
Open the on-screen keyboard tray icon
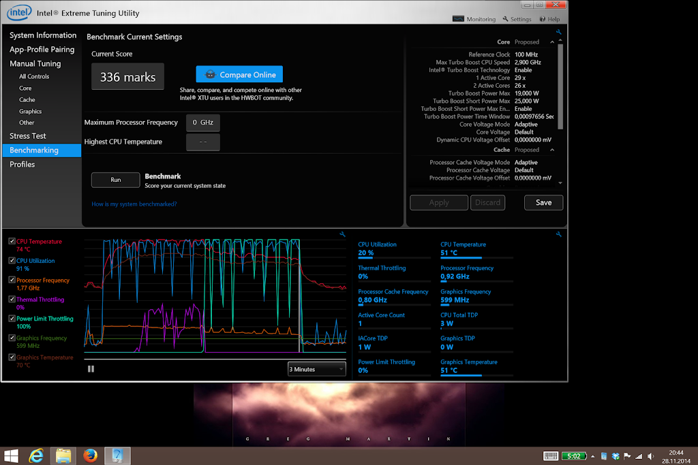(x=551, y=456)
